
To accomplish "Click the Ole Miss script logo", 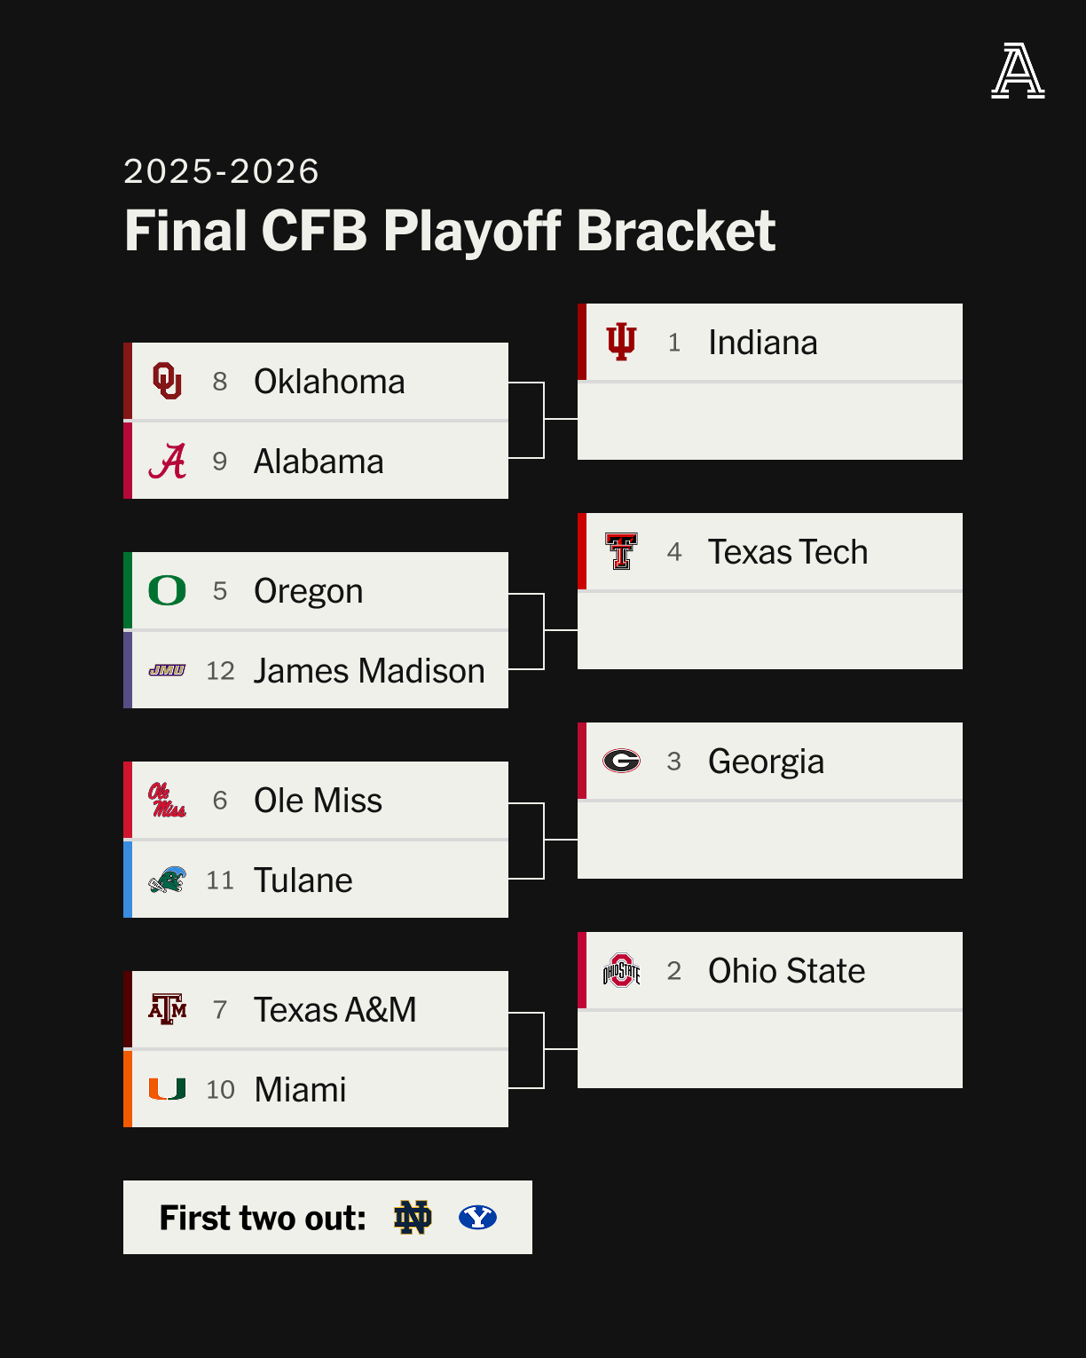I will 167,800.
